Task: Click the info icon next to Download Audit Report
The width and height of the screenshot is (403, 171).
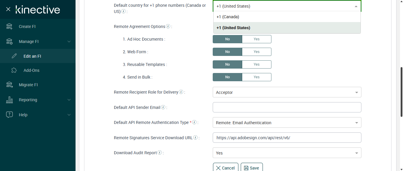Action: point(160,152)
